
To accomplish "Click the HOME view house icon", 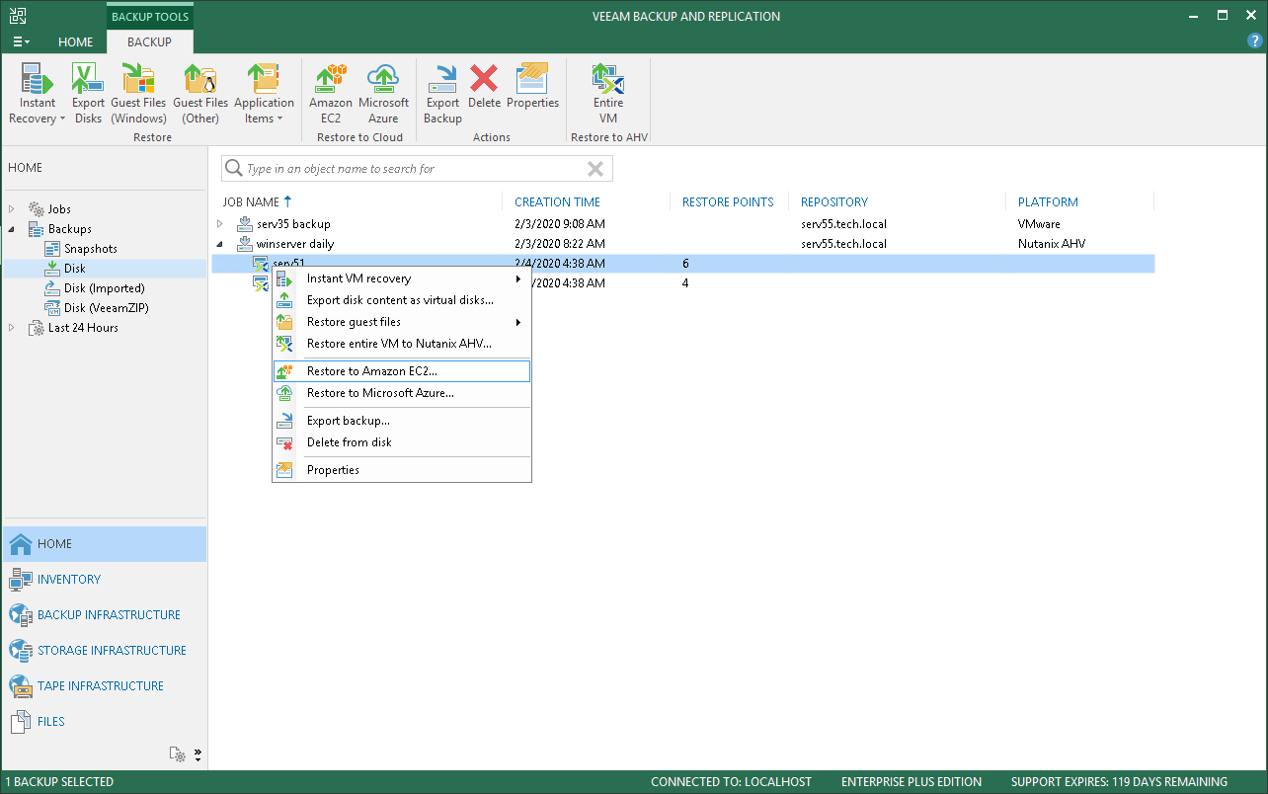I will pos(21,544).
